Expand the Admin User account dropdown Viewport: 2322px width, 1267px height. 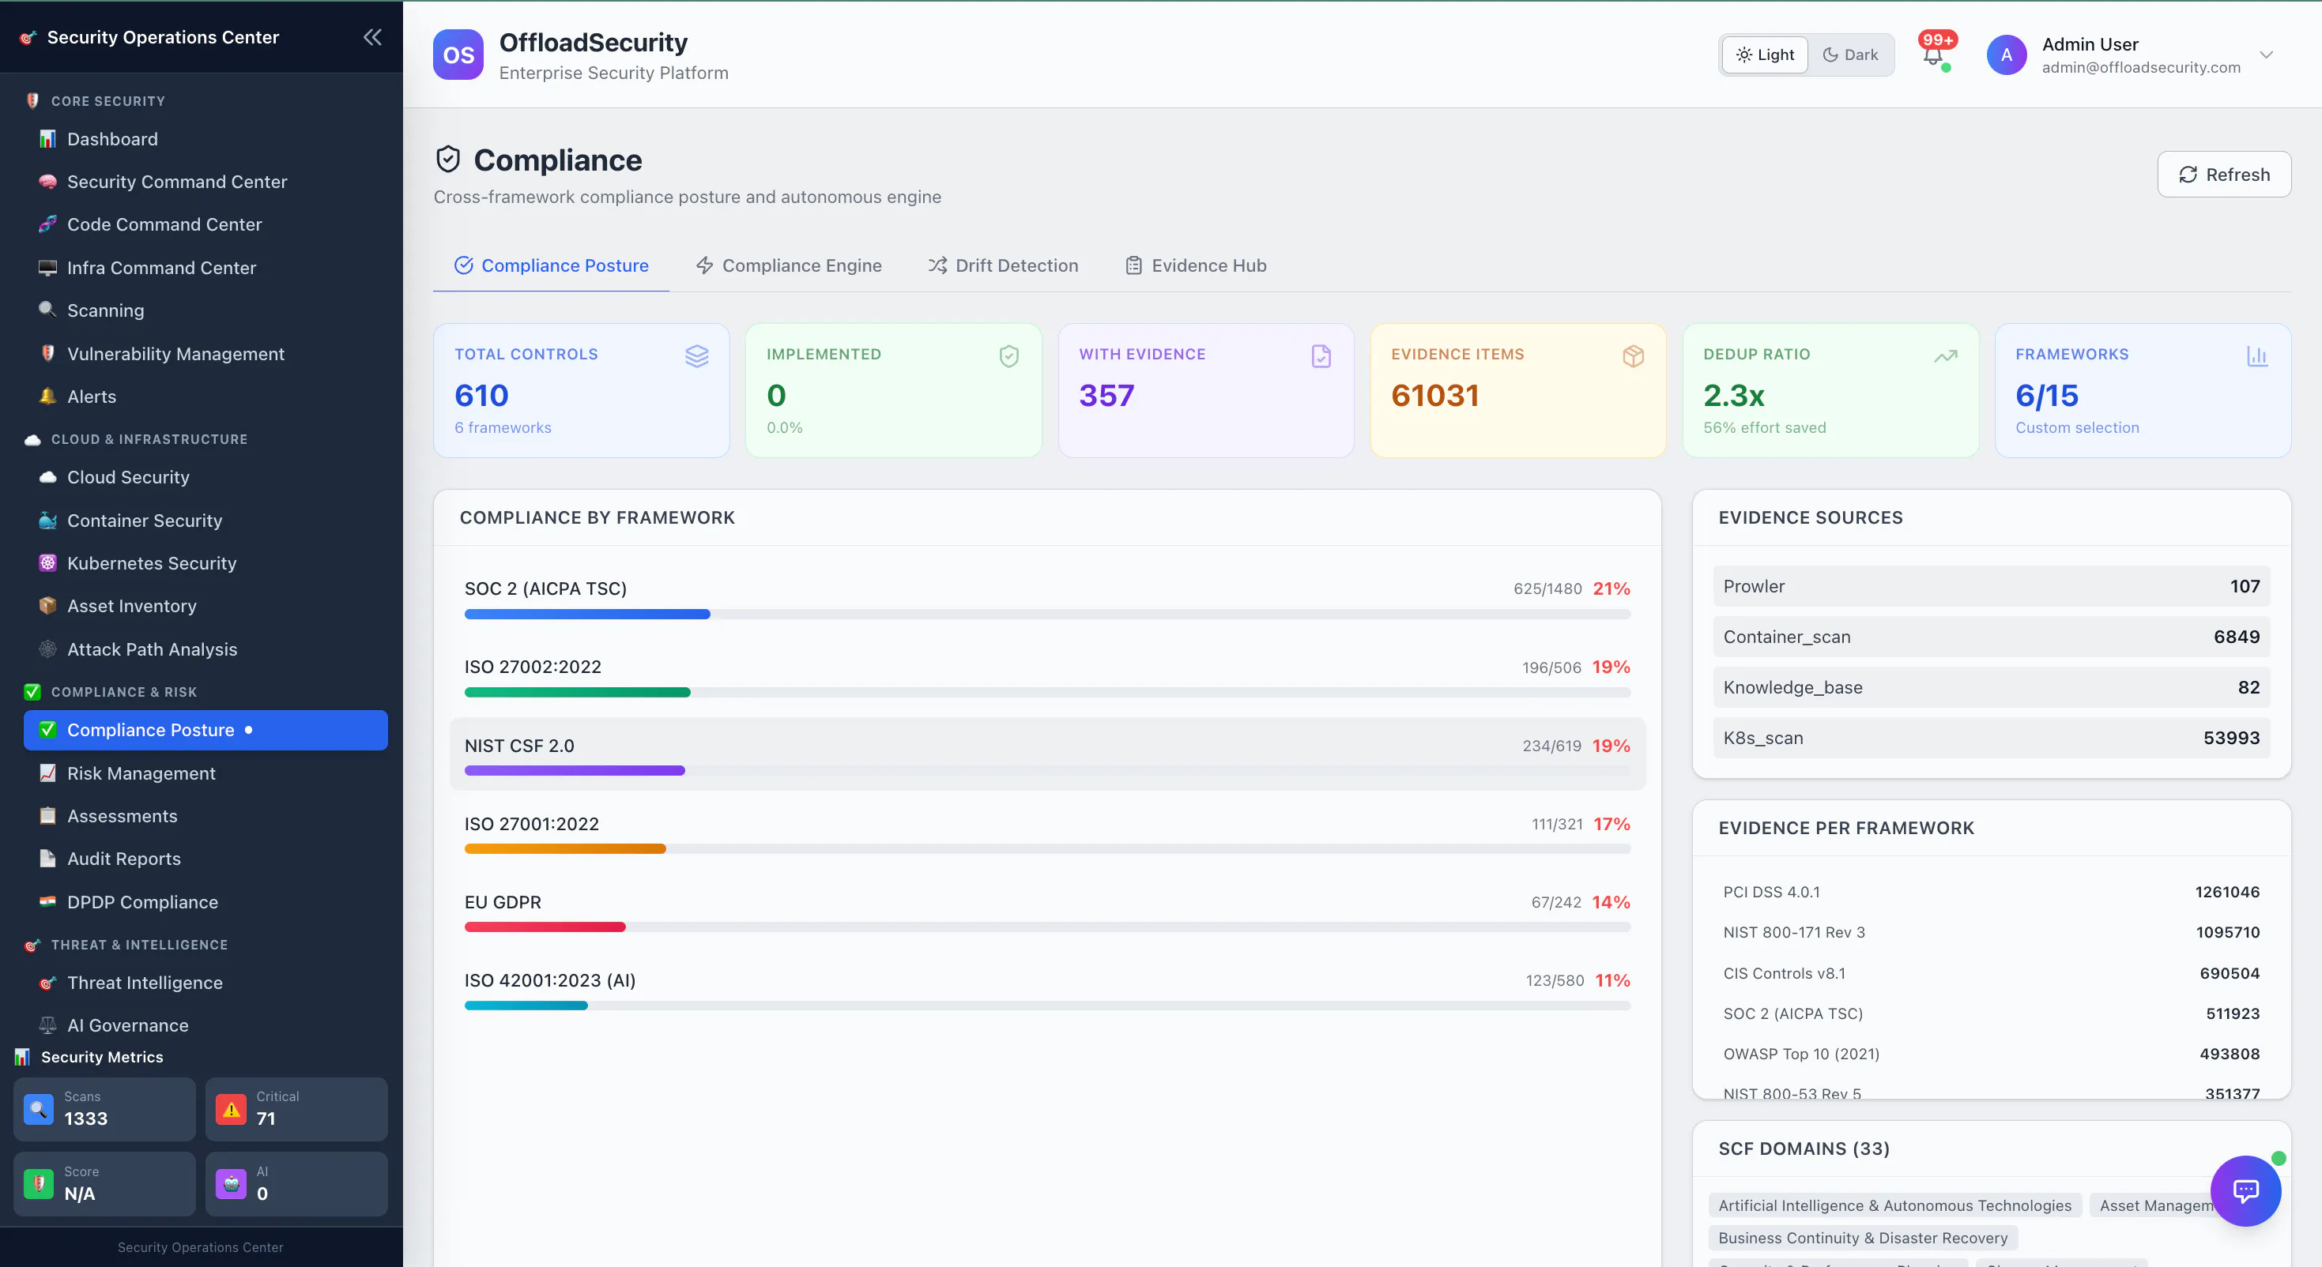click(2266, 55)
